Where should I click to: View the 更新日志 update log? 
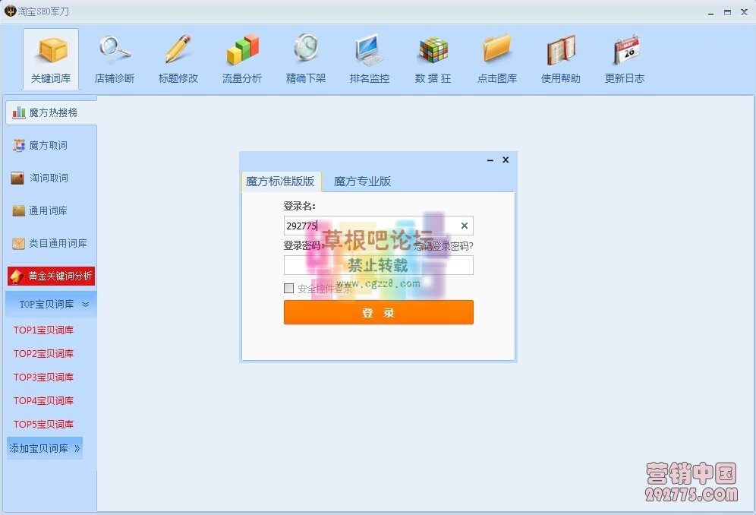pos(624,58)
